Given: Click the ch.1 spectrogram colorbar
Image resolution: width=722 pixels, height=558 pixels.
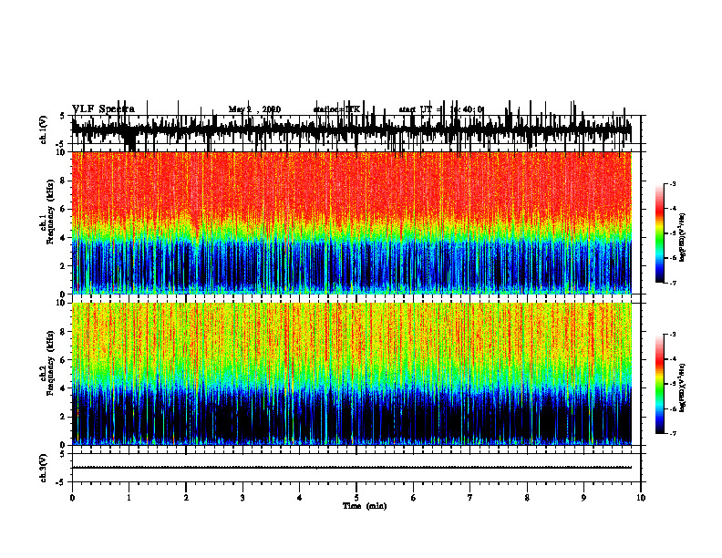Looking at the screenshot, I should click(659, 233).
